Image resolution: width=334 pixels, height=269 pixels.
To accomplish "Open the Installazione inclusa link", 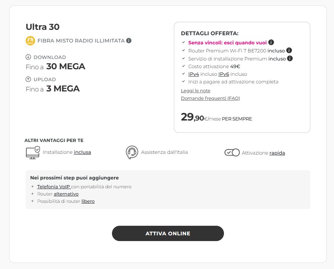I will [x=82, y=152].
